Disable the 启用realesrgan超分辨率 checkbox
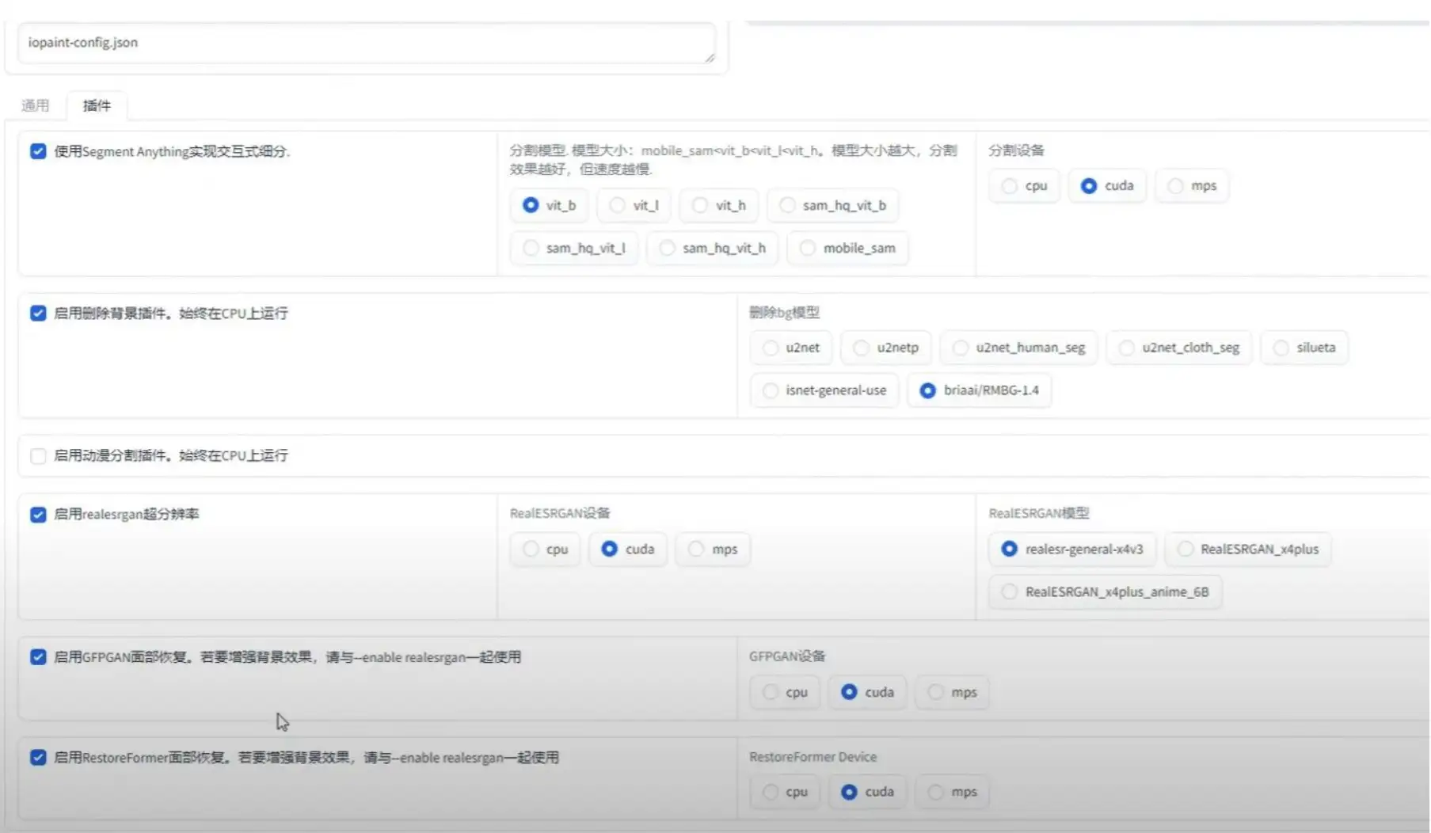The height and width of the screenshot is (833, 1431). [37, 514]
